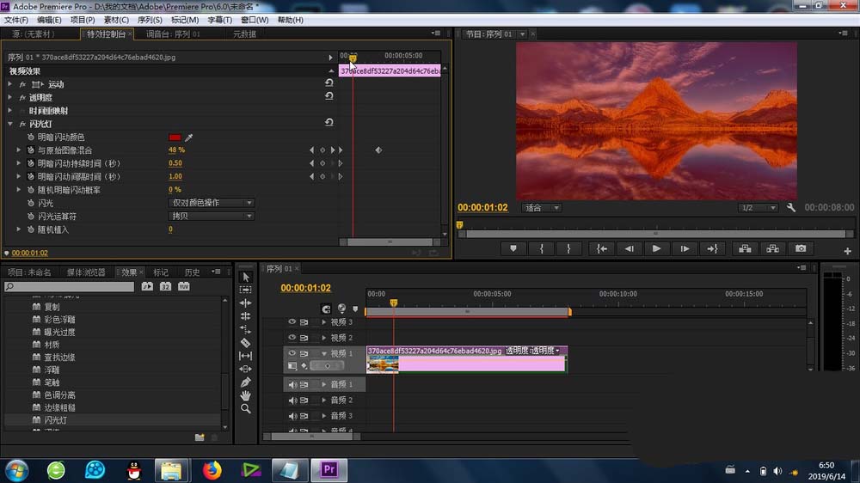Viewport: 860px width, 483px height.
Task: Click eyedropper next to 明暗闪动颜色 swatch
Action: coord(189,138)
